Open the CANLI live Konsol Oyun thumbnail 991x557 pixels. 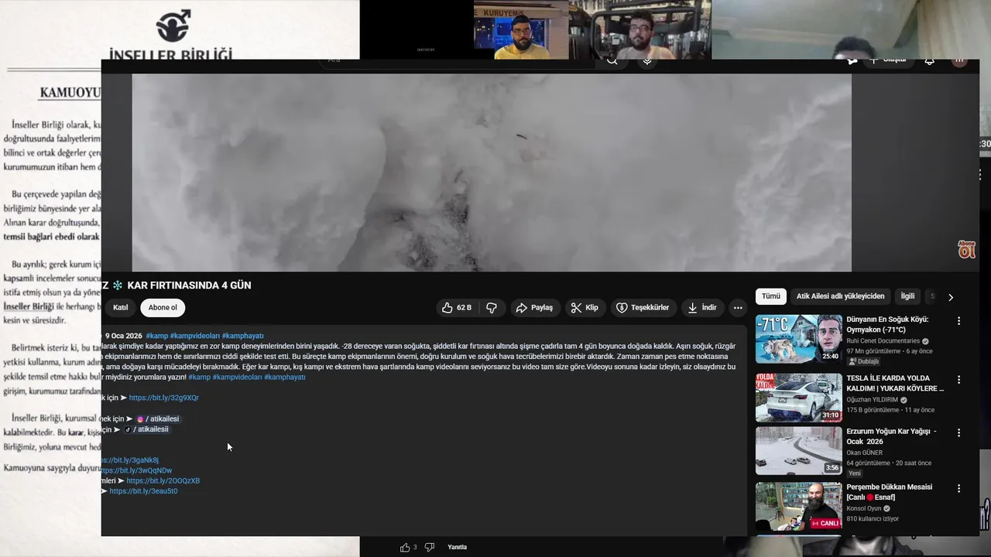click(798, 507)
